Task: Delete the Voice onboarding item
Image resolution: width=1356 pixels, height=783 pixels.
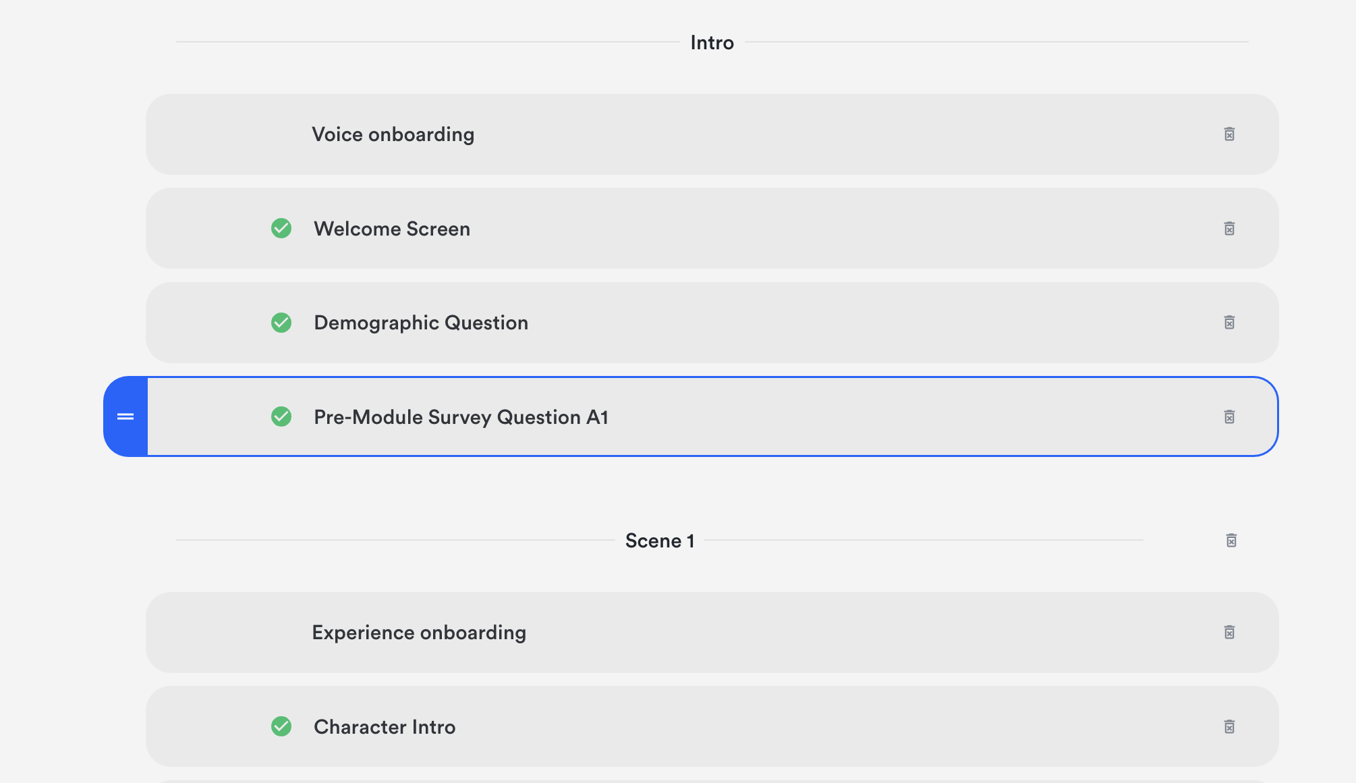Action: (1229, 134)
